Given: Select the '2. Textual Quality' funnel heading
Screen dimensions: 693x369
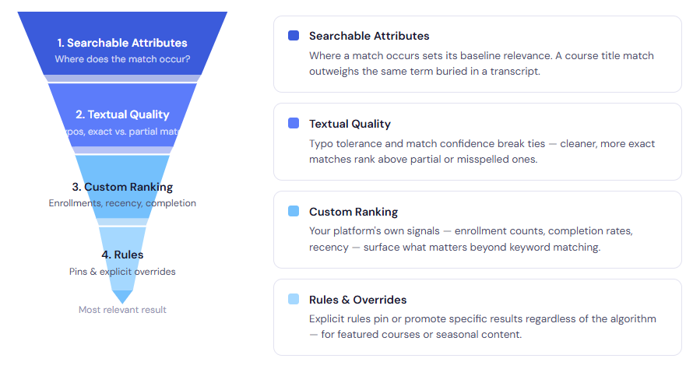Looking at the screenshot, I should (122, 114).
